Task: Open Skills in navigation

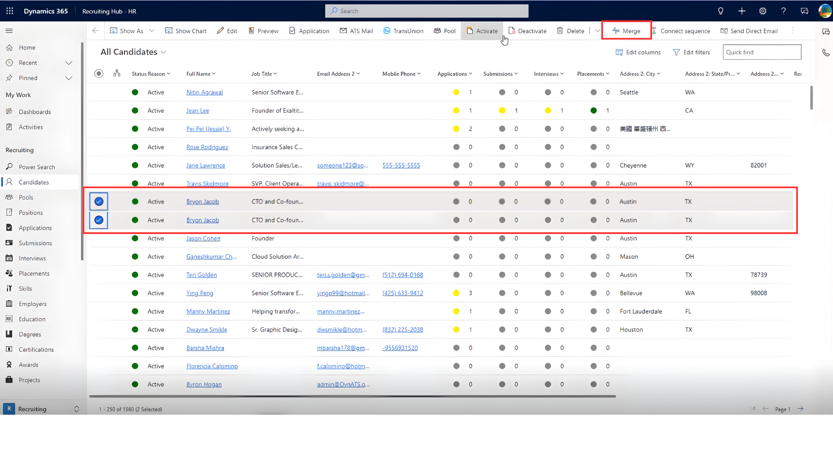Action: pos(25,289)
